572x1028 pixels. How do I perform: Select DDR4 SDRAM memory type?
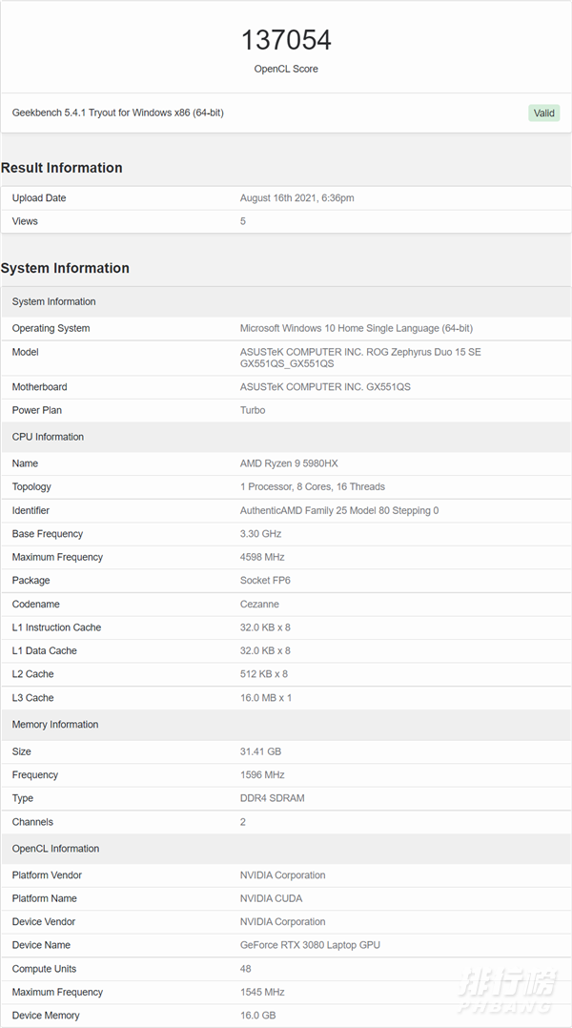[x=272, y=798]
